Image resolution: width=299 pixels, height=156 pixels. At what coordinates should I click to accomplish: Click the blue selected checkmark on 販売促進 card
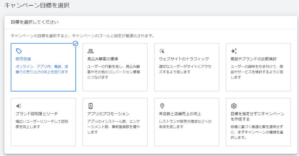click(75, 44)
